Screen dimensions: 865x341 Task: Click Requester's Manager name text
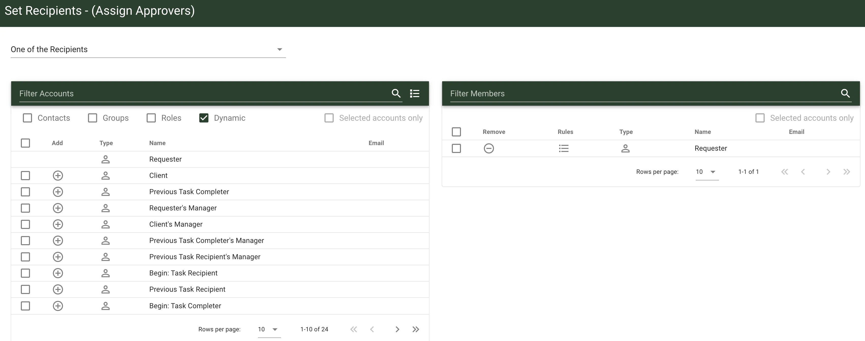[x=183, y=208]
